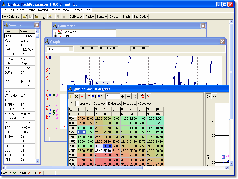The height and width of the screenshot is (179, 238).
Task: Switch to the 10 degrees tab
Action: coord(99,104)
